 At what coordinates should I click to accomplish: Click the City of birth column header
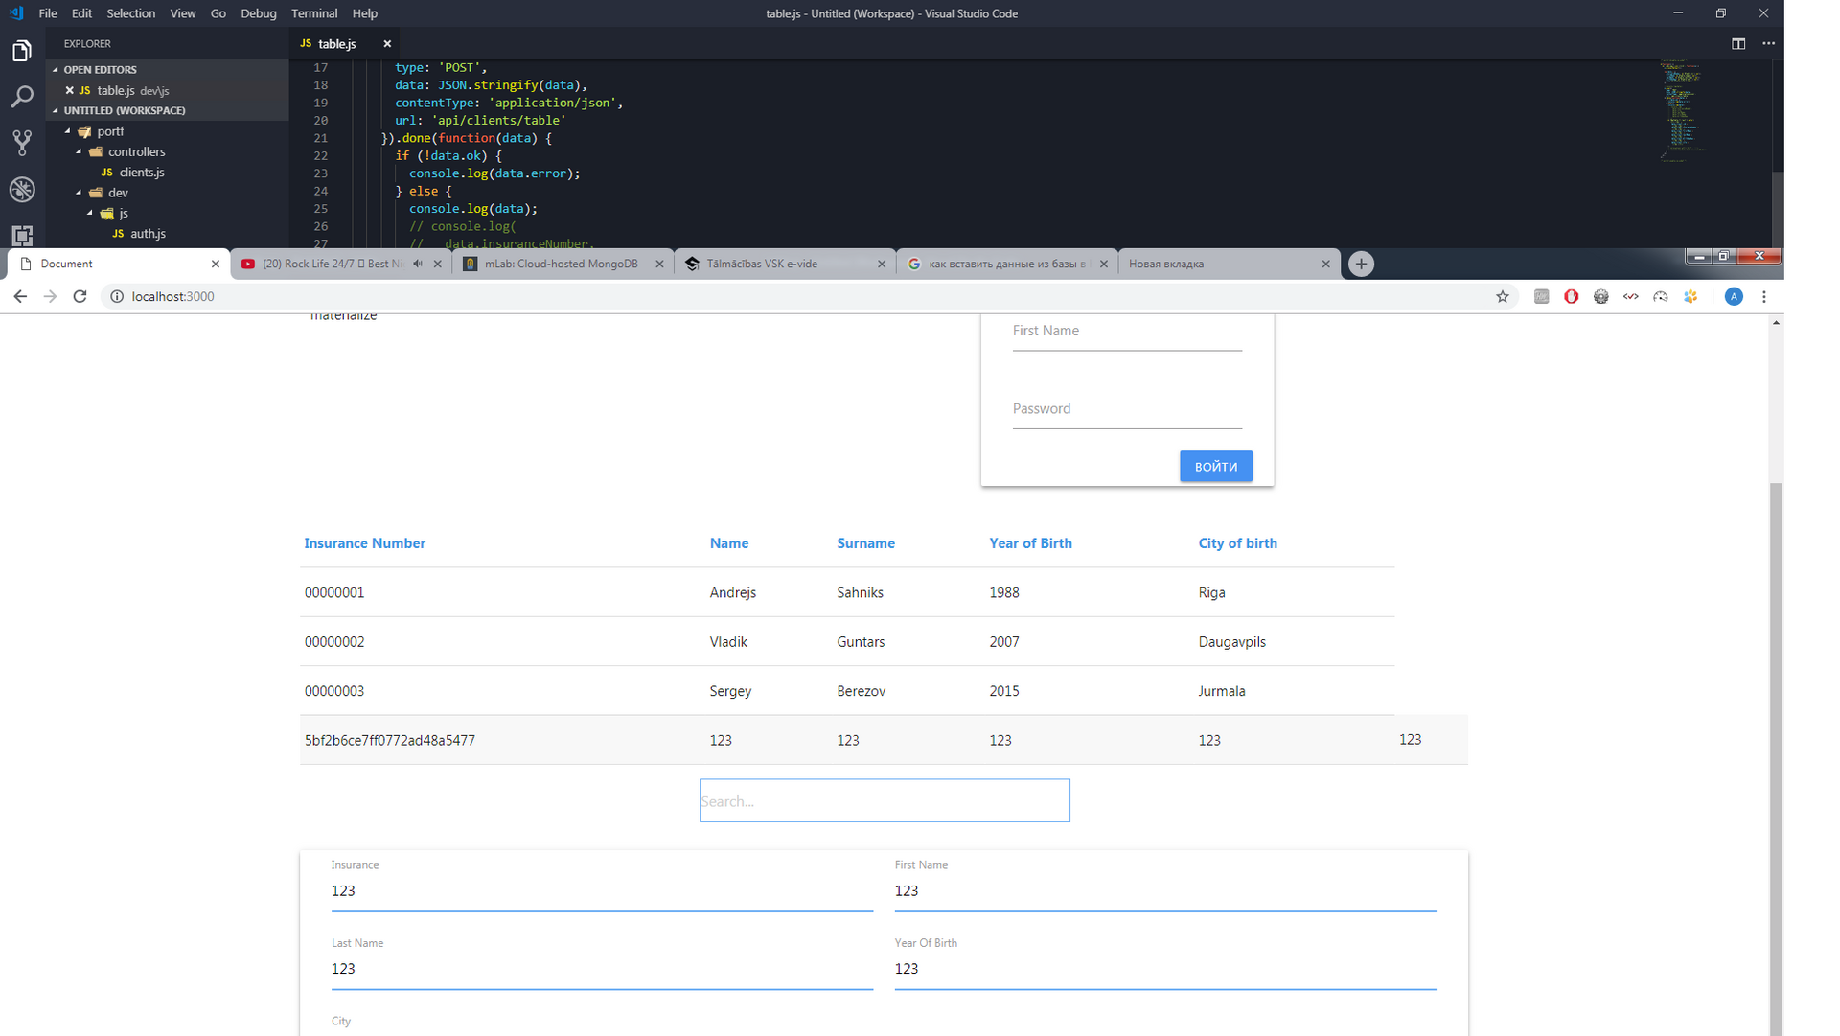coord(1237,543)
